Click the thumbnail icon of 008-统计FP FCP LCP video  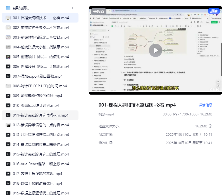pyautogui.click(x=8, y=86)
